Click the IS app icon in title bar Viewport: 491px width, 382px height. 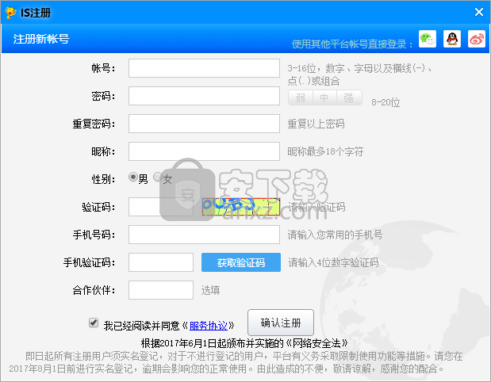point(10,12)
